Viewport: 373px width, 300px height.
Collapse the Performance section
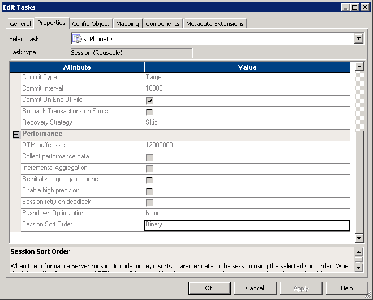click(16, 135)
